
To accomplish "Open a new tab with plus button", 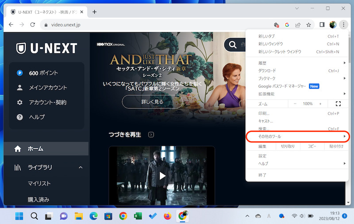I will coord(94,12).
